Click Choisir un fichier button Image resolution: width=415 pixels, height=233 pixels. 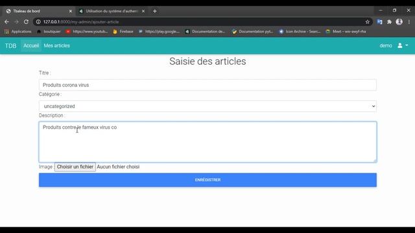pyautogui.click(x=75, y=167)
